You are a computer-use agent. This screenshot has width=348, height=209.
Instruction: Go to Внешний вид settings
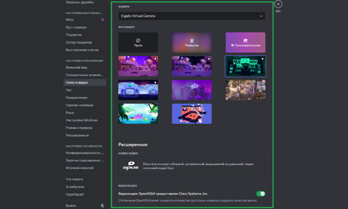tap(76, 68)
